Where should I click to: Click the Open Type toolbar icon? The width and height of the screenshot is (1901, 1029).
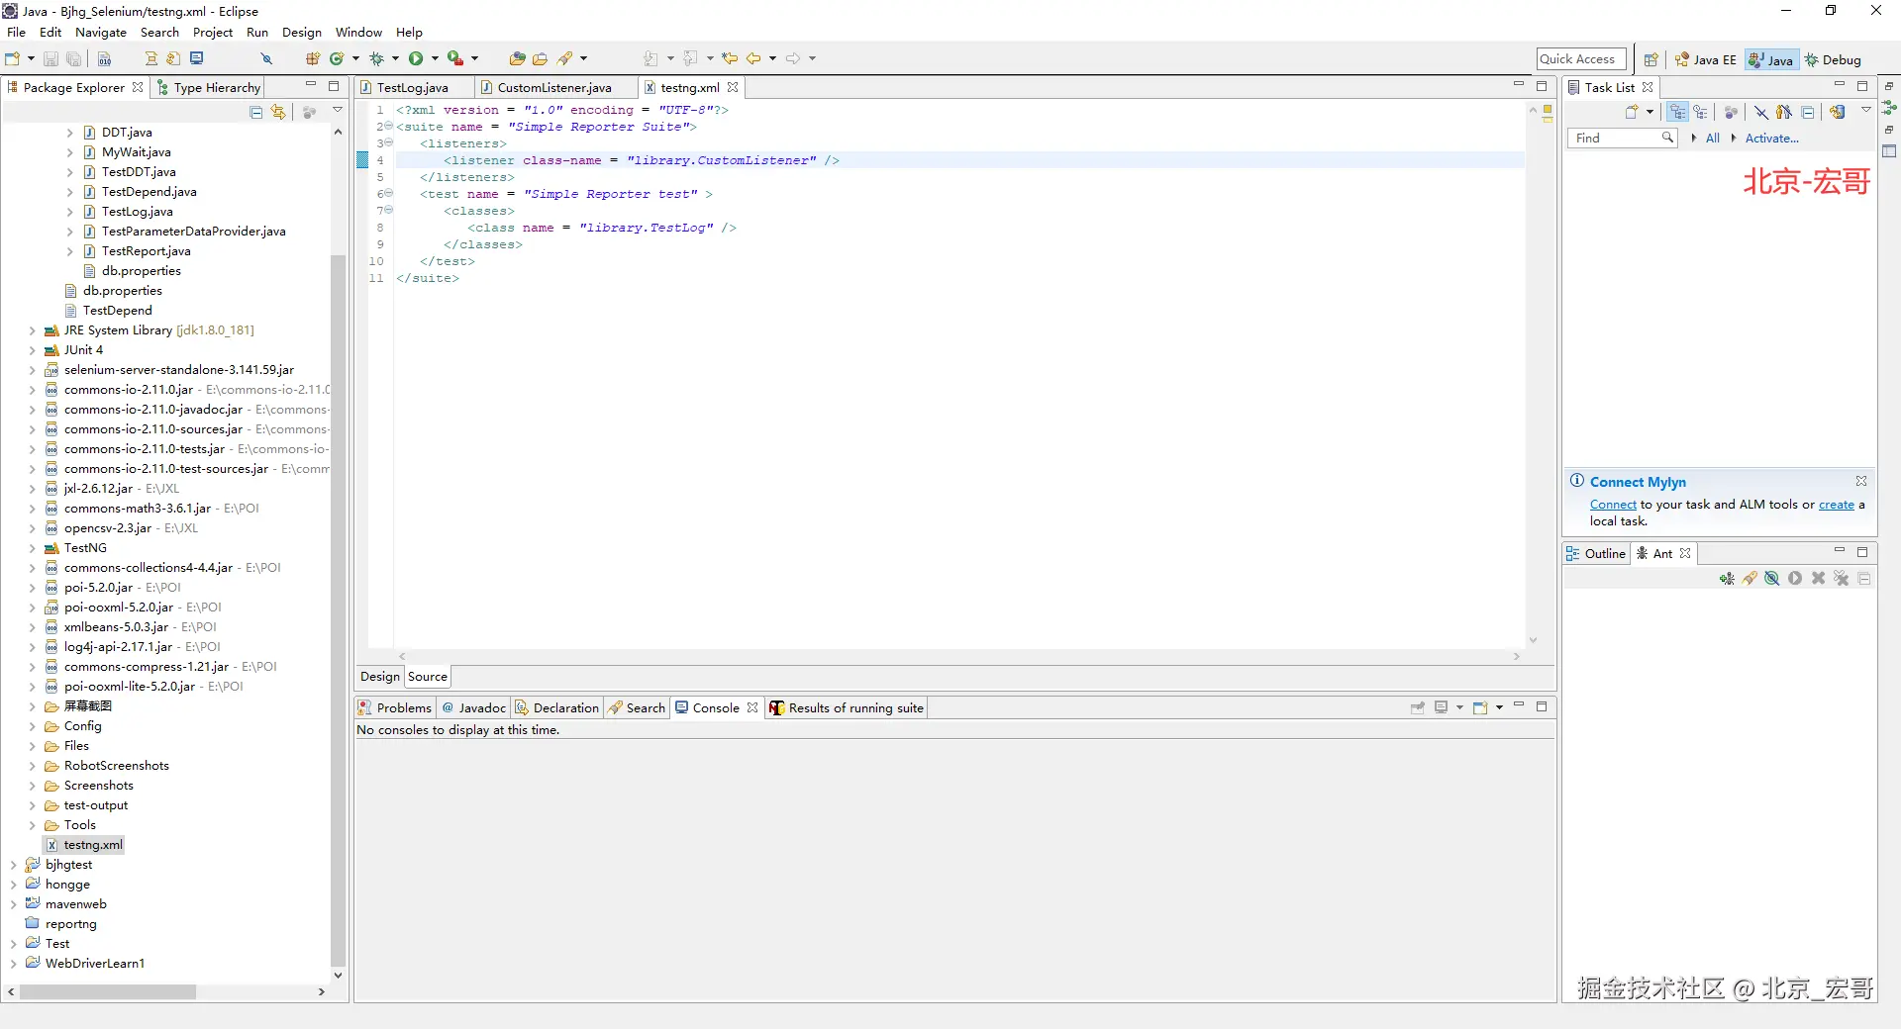point(517,58)
